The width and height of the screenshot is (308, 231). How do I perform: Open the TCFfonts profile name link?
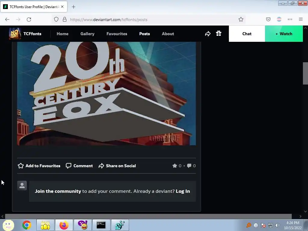coord(32,34)
